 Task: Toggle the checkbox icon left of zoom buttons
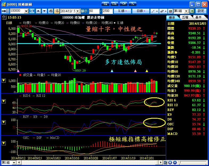(165, 163)
